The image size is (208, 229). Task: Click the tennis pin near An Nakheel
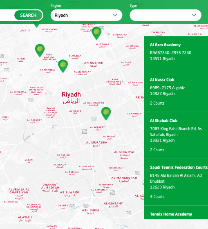[63, 66]
